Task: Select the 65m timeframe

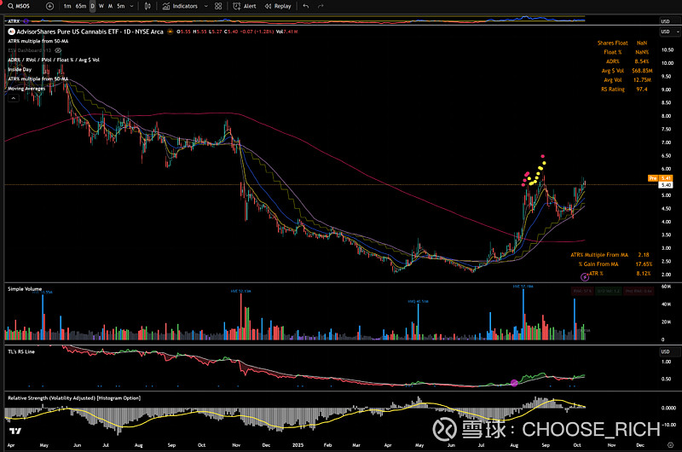Action: [x=80, y=6]
